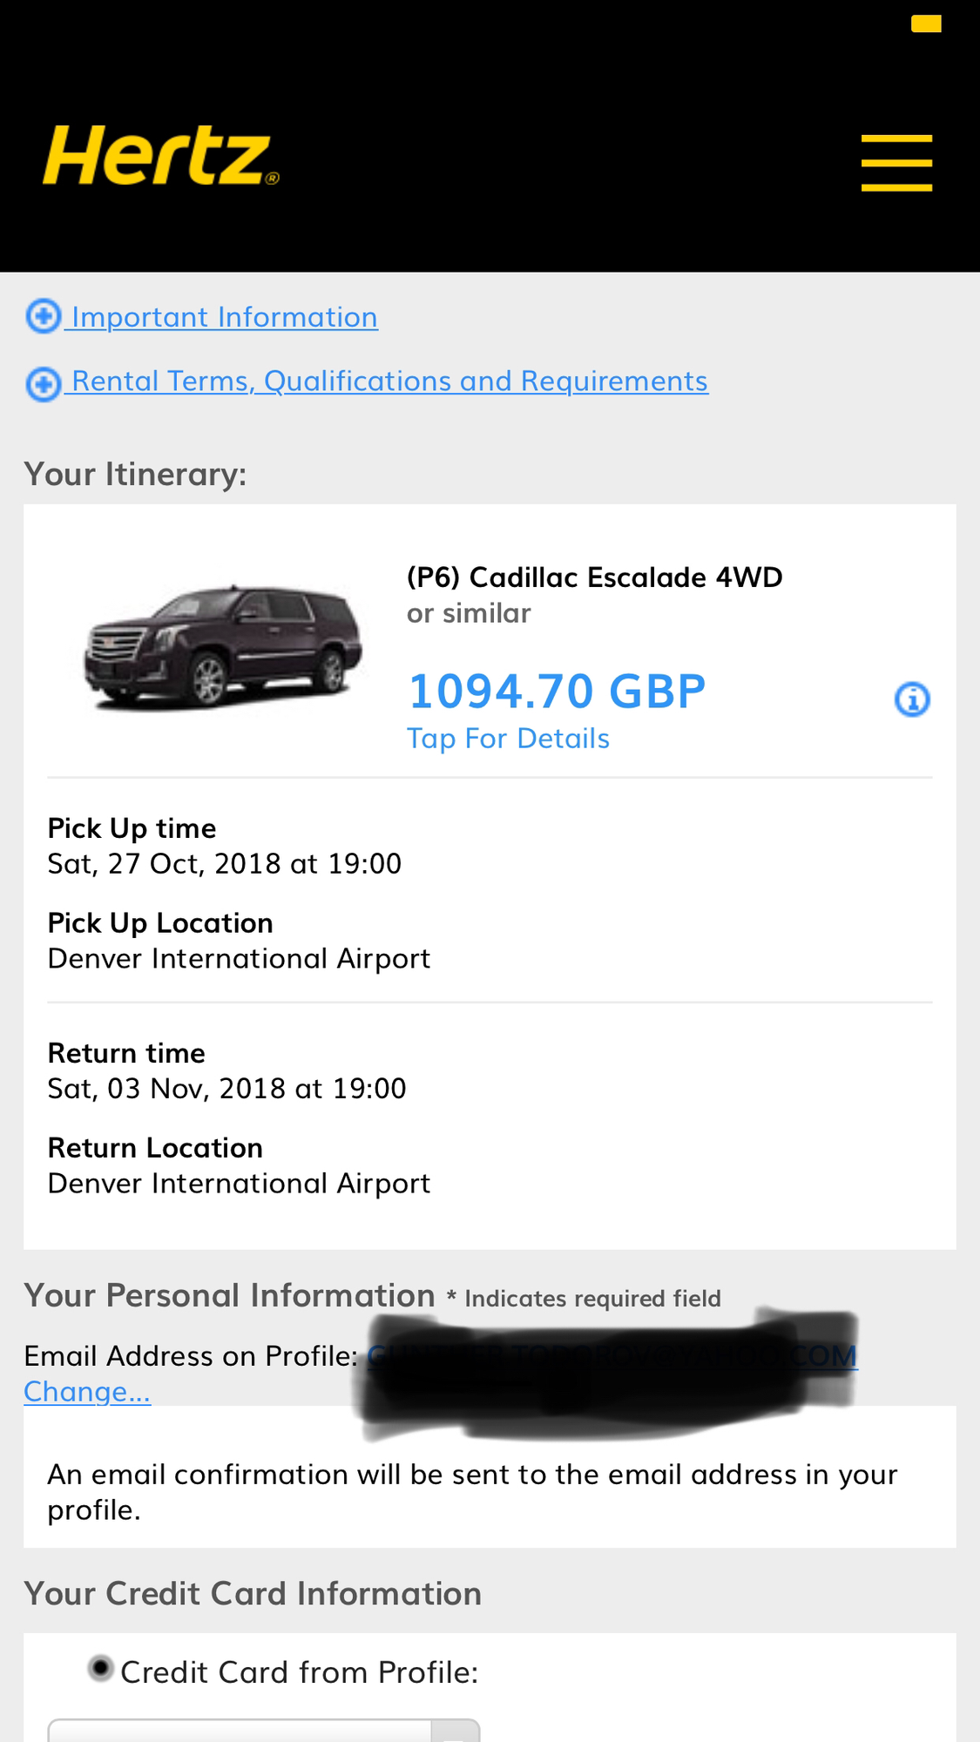Viewport: 980px width, 1742px height.
Task: Open the credit card selection dropdown
Action: pyautogui.click(x=263, y=1731)
